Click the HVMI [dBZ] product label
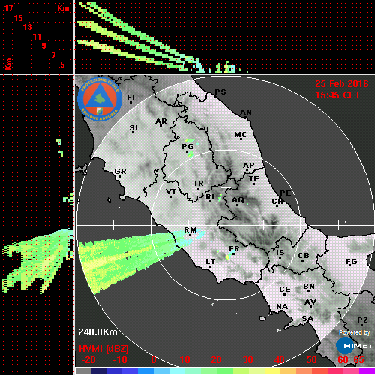This screenshot has width=375, height=375. (103, 349)
